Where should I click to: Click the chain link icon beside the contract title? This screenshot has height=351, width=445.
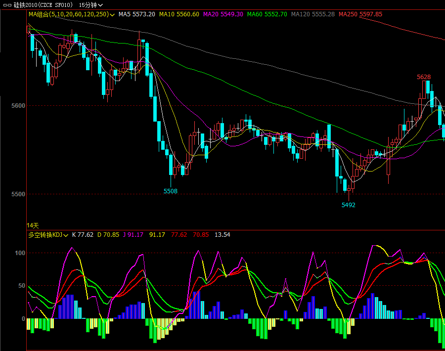coord(7,5)
